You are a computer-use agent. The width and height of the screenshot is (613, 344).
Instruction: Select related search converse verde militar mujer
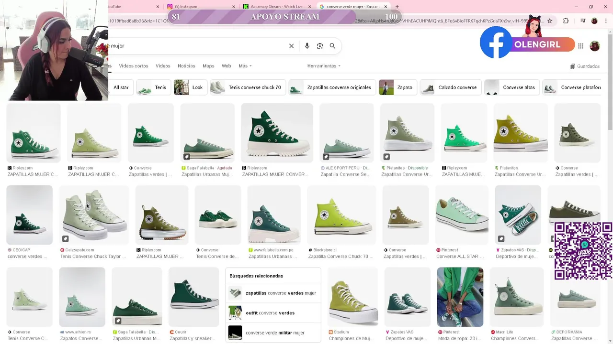coord(273,333)
